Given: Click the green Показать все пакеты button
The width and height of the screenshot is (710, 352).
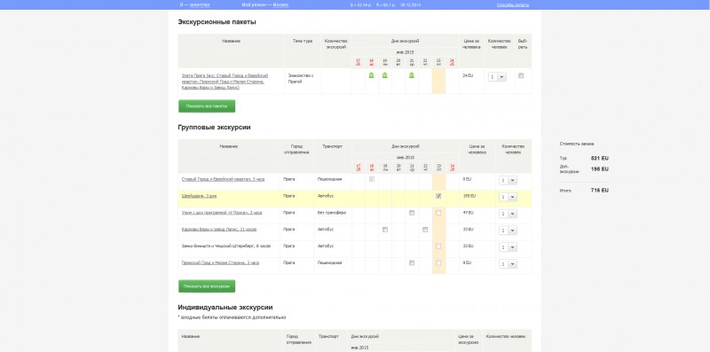Looking at the screenshot, I should pyautogui.click(x=207, y=106).
